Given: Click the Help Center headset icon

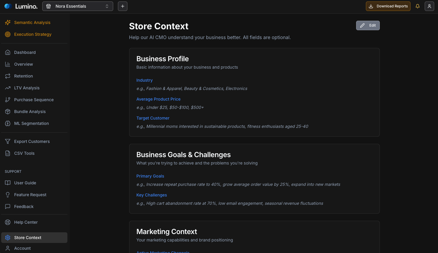Looking at the screenshot, I should (x=8, y=222).
